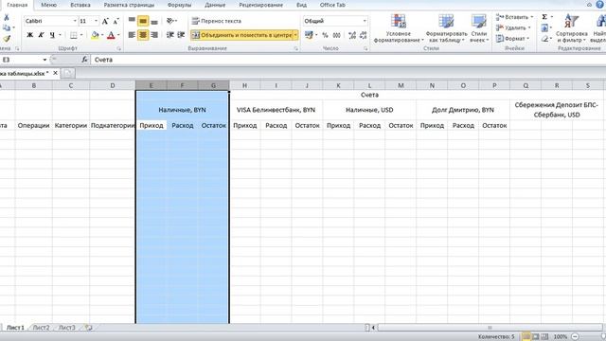This screenshot has width=606, height=341.
Task: Open the Разметка страницы tab
Action: pos(129,5)
